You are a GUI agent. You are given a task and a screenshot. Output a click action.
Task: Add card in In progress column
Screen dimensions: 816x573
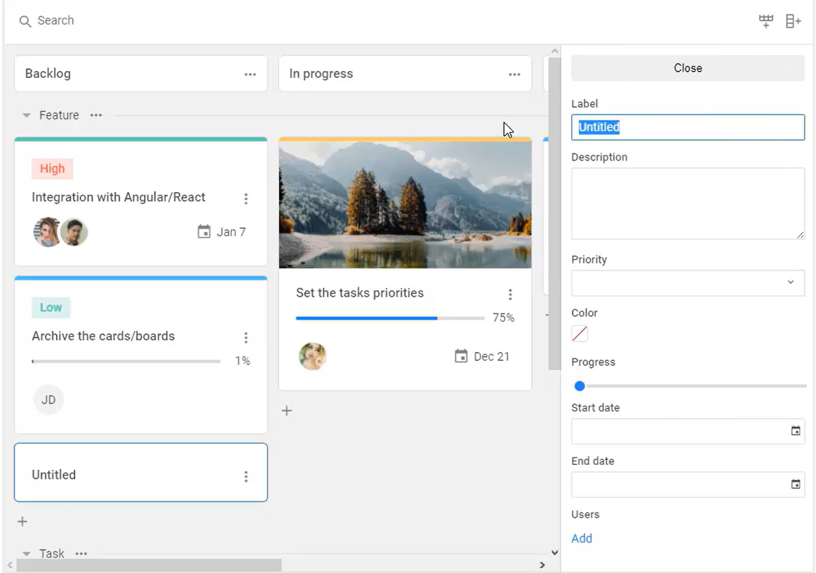[x=287, y=410]
